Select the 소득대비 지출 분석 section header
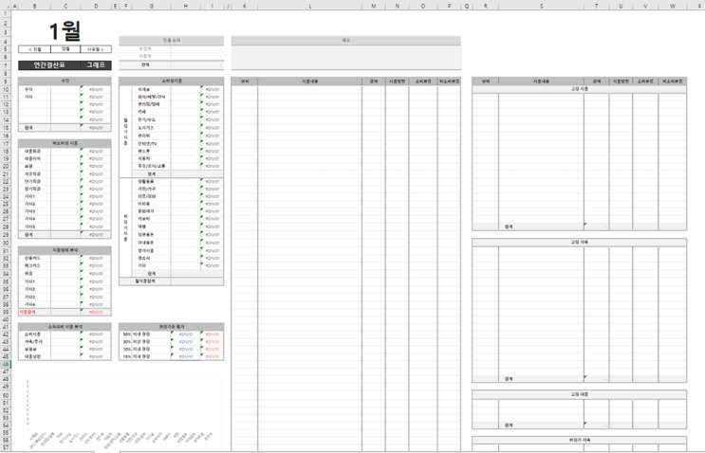The image size is (705, 453). (65, 327)
